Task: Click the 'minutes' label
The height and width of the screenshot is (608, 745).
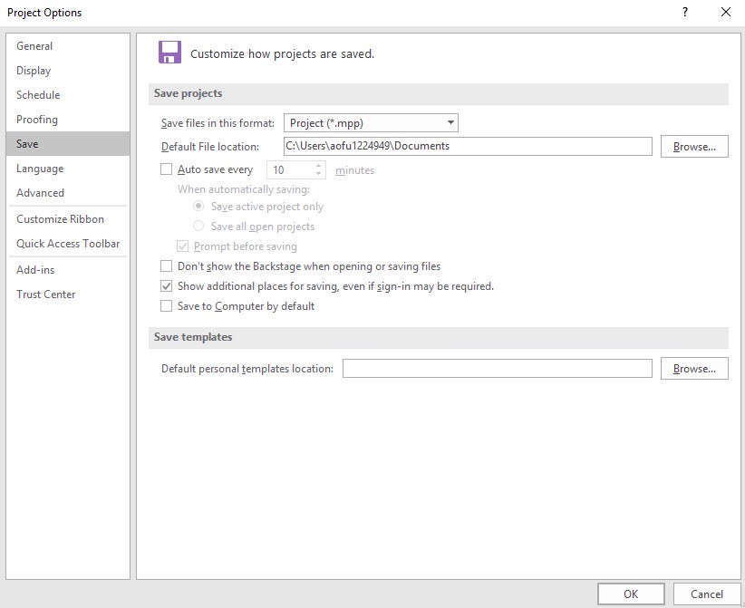Action: 354,170
